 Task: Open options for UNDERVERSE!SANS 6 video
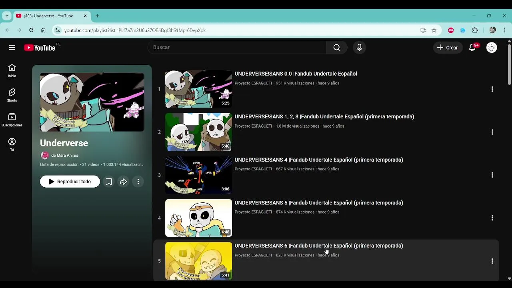[492, 261]
